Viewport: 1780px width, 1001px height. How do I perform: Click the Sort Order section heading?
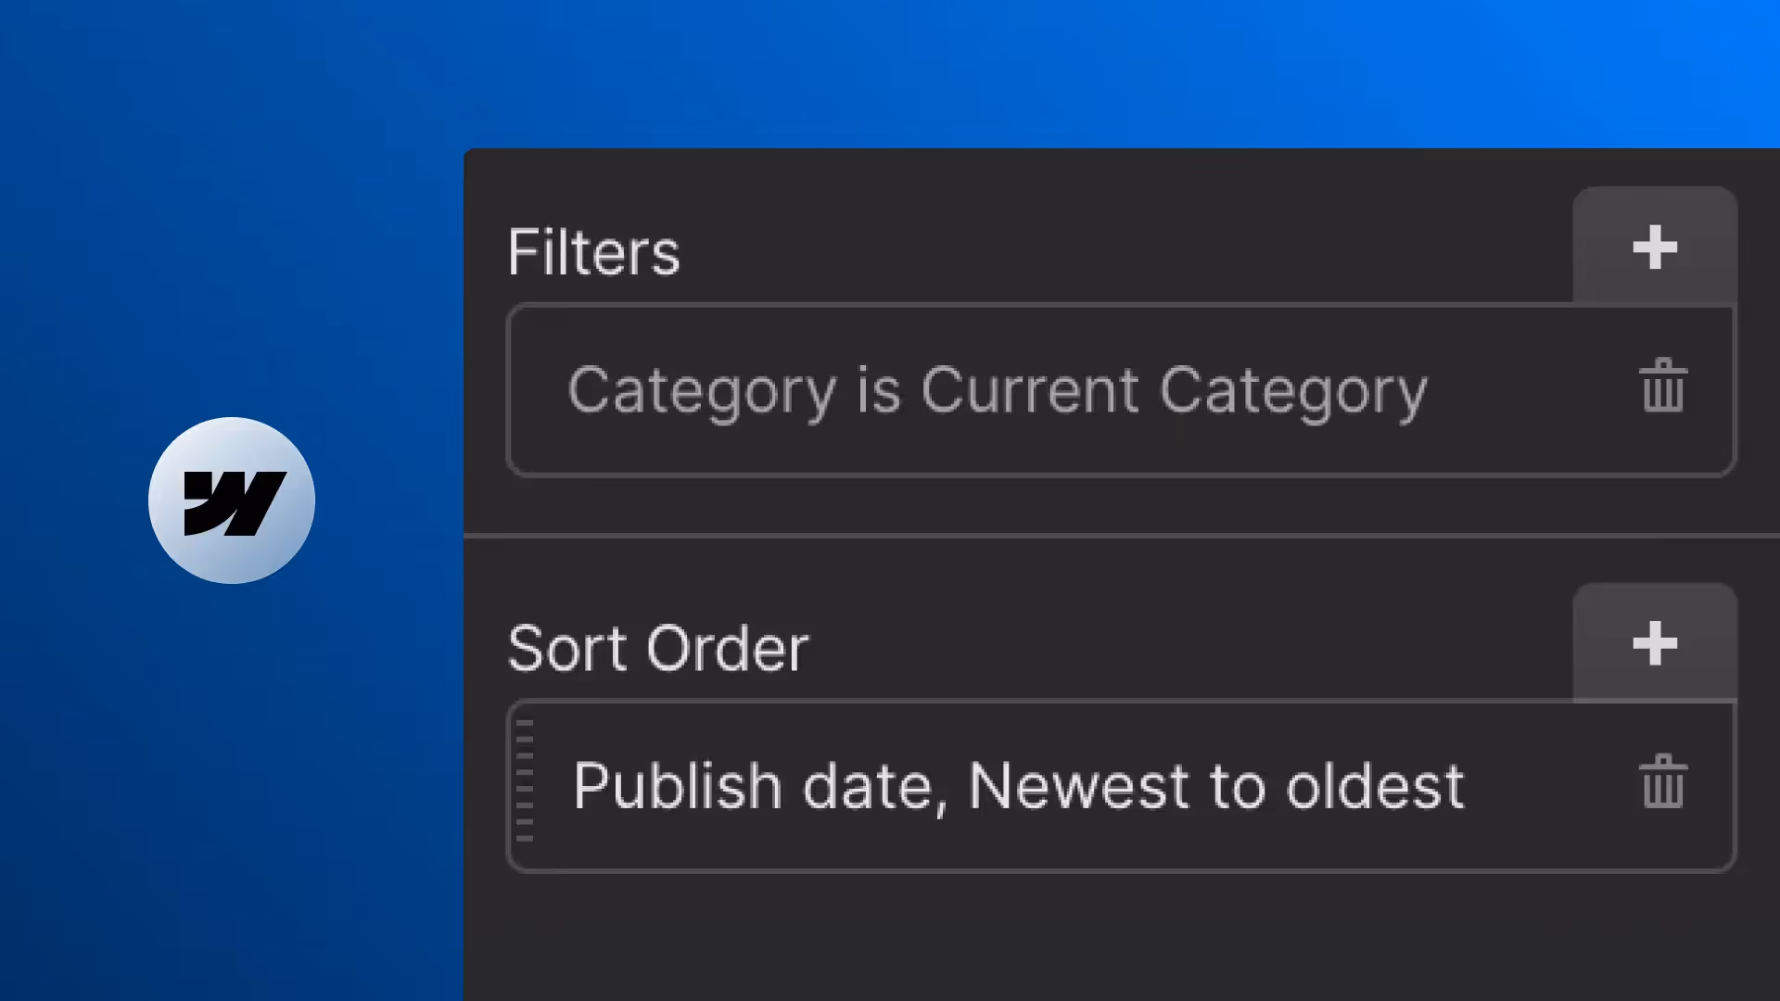click(658, 648)
